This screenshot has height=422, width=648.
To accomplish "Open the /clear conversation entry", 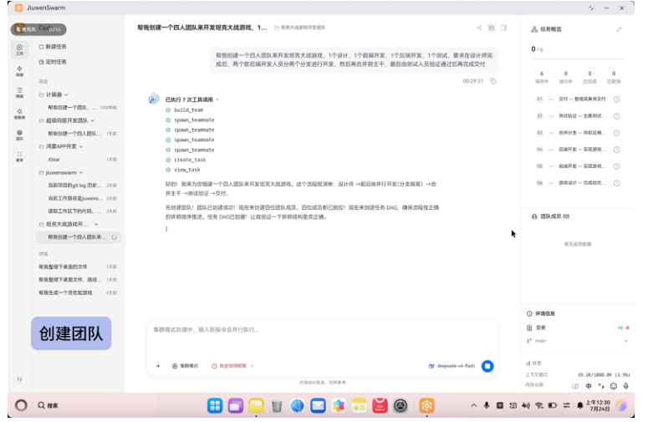I will coord(79,160).
